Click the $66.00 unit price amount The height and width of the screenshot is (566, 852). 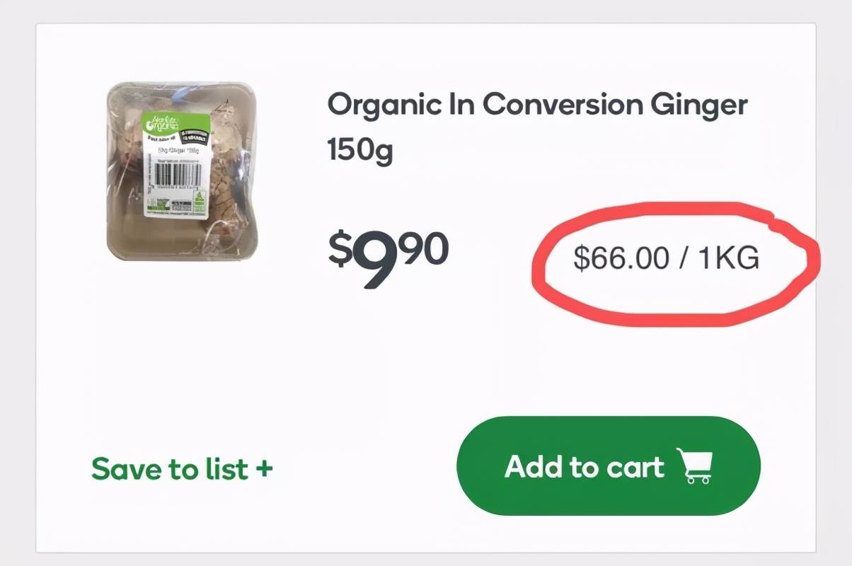[621, 258]
